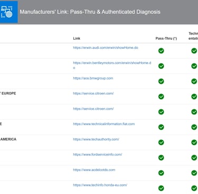Visit the acdelcotds.com link
This screenshot has height=194, width=198.
coord(94,170)
